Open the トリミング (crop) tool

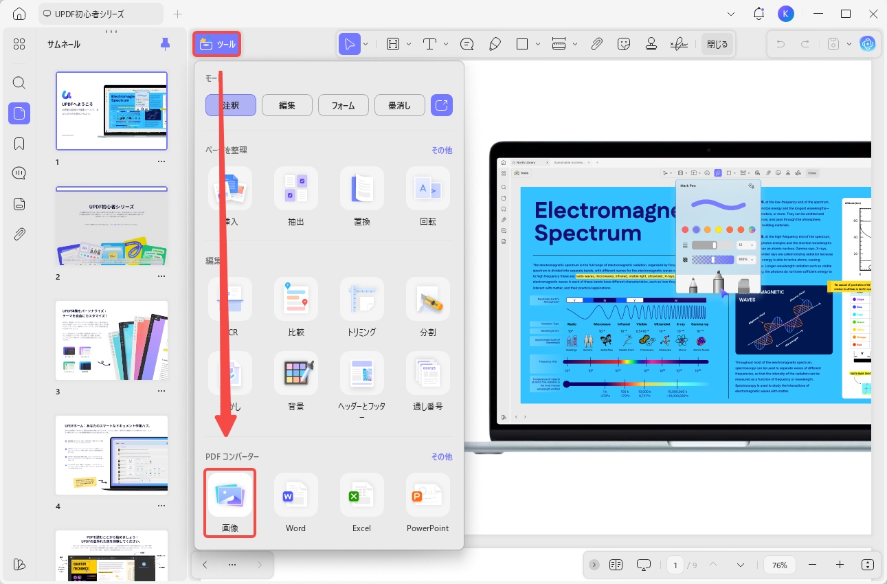coord(362,308)
